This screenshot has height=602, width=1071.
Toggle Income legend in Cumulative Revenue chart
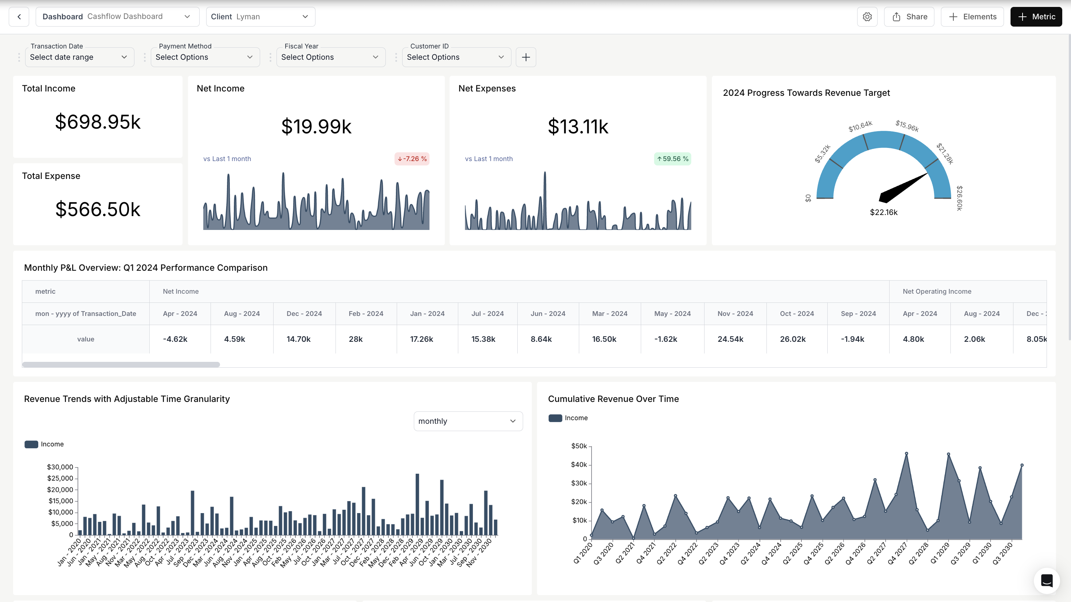568,418
